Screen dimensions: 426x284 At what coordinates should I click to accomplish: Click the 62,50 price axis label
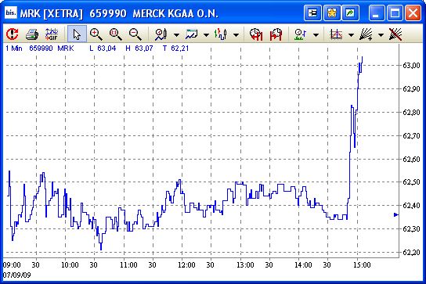tap(411, 182)
